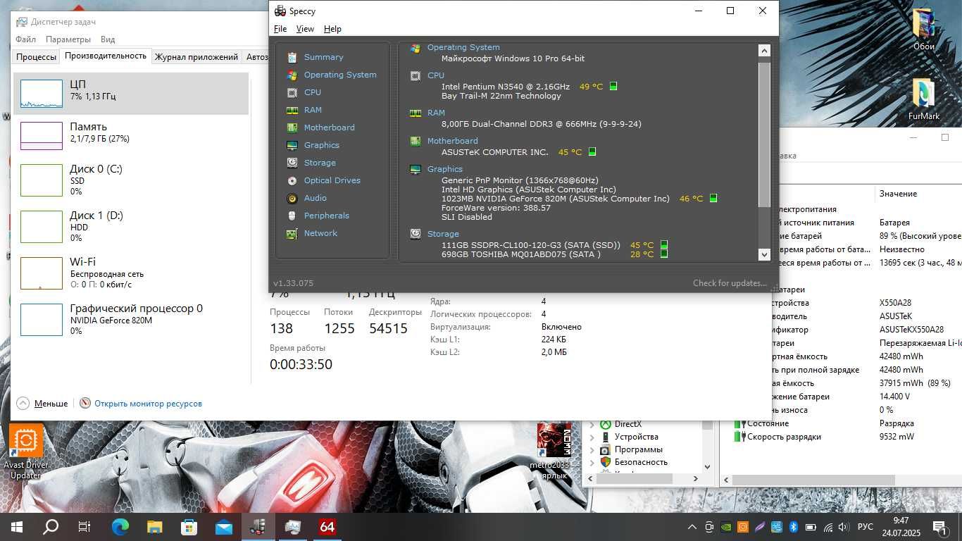Click the Bluetooth icon in the system tray
Screen dimensions: 962x541
pyautogui.click(x=792, y=527)
